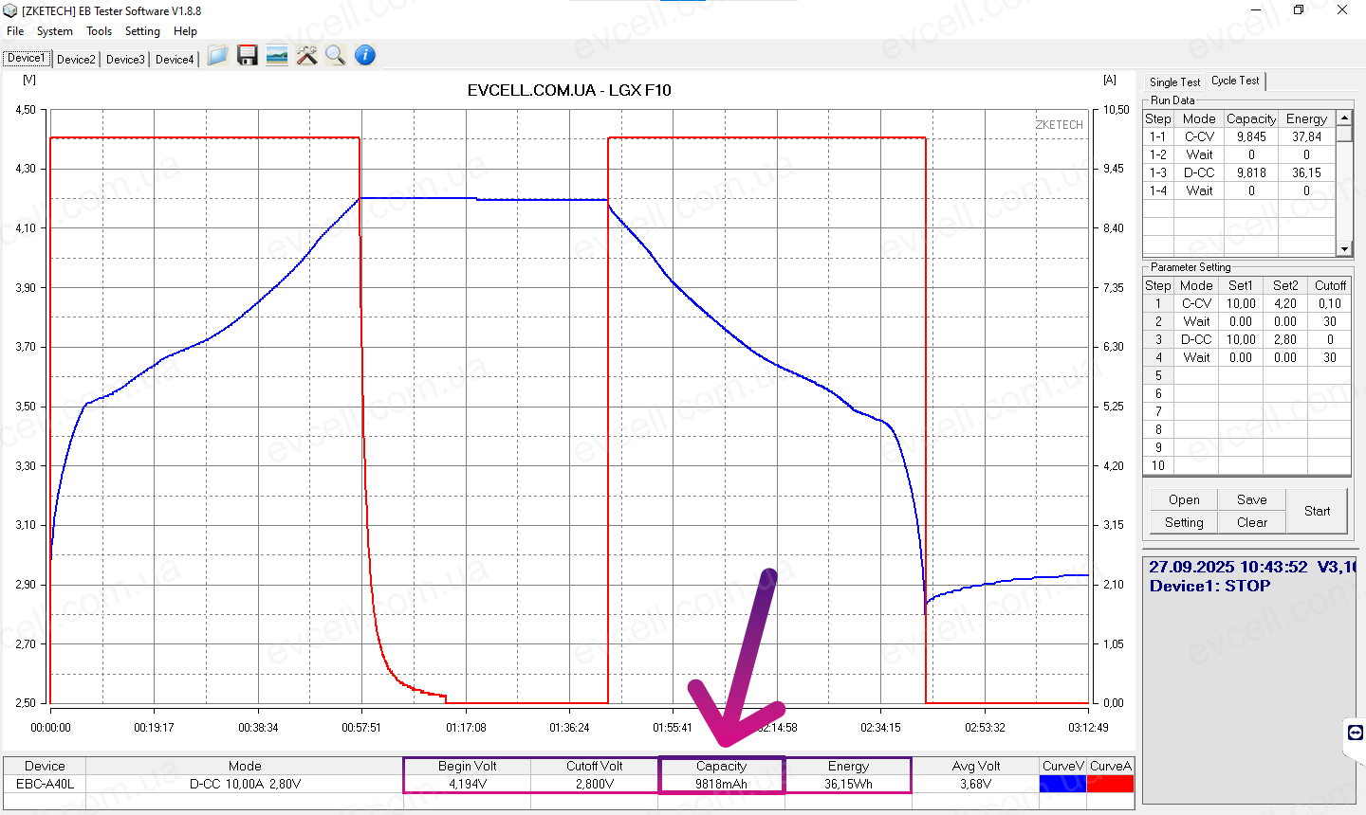Select the Set1 cell of step 1

coord(1241,303)
